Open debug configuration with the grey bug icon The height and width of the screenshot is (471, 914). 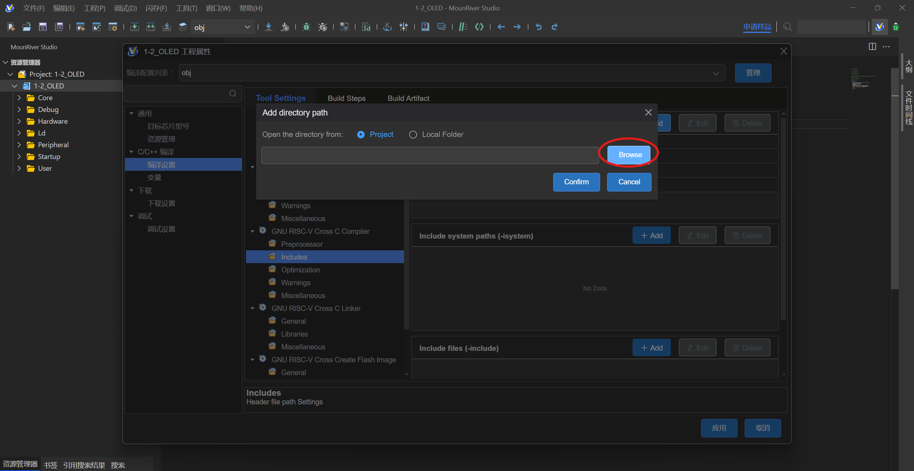coord(323,27)
